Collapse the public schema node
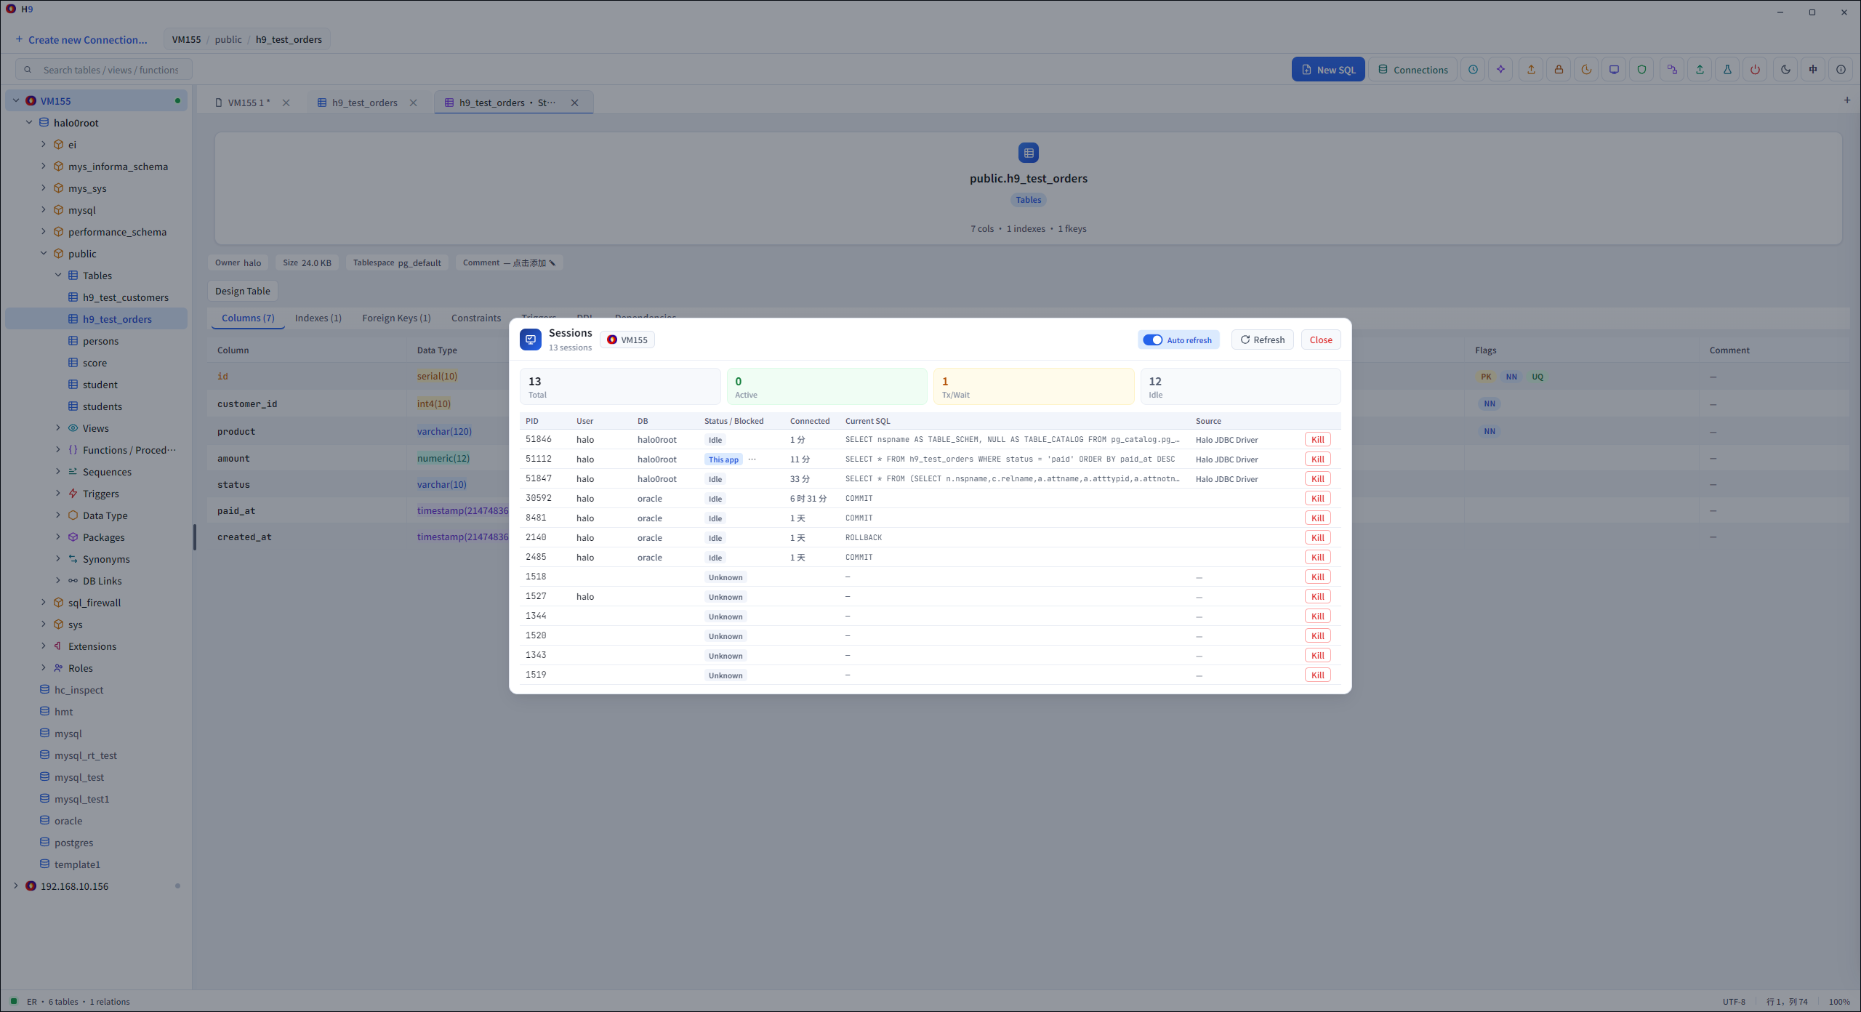Screen dimensions: 1861x1012 click(x=44, y=254)
